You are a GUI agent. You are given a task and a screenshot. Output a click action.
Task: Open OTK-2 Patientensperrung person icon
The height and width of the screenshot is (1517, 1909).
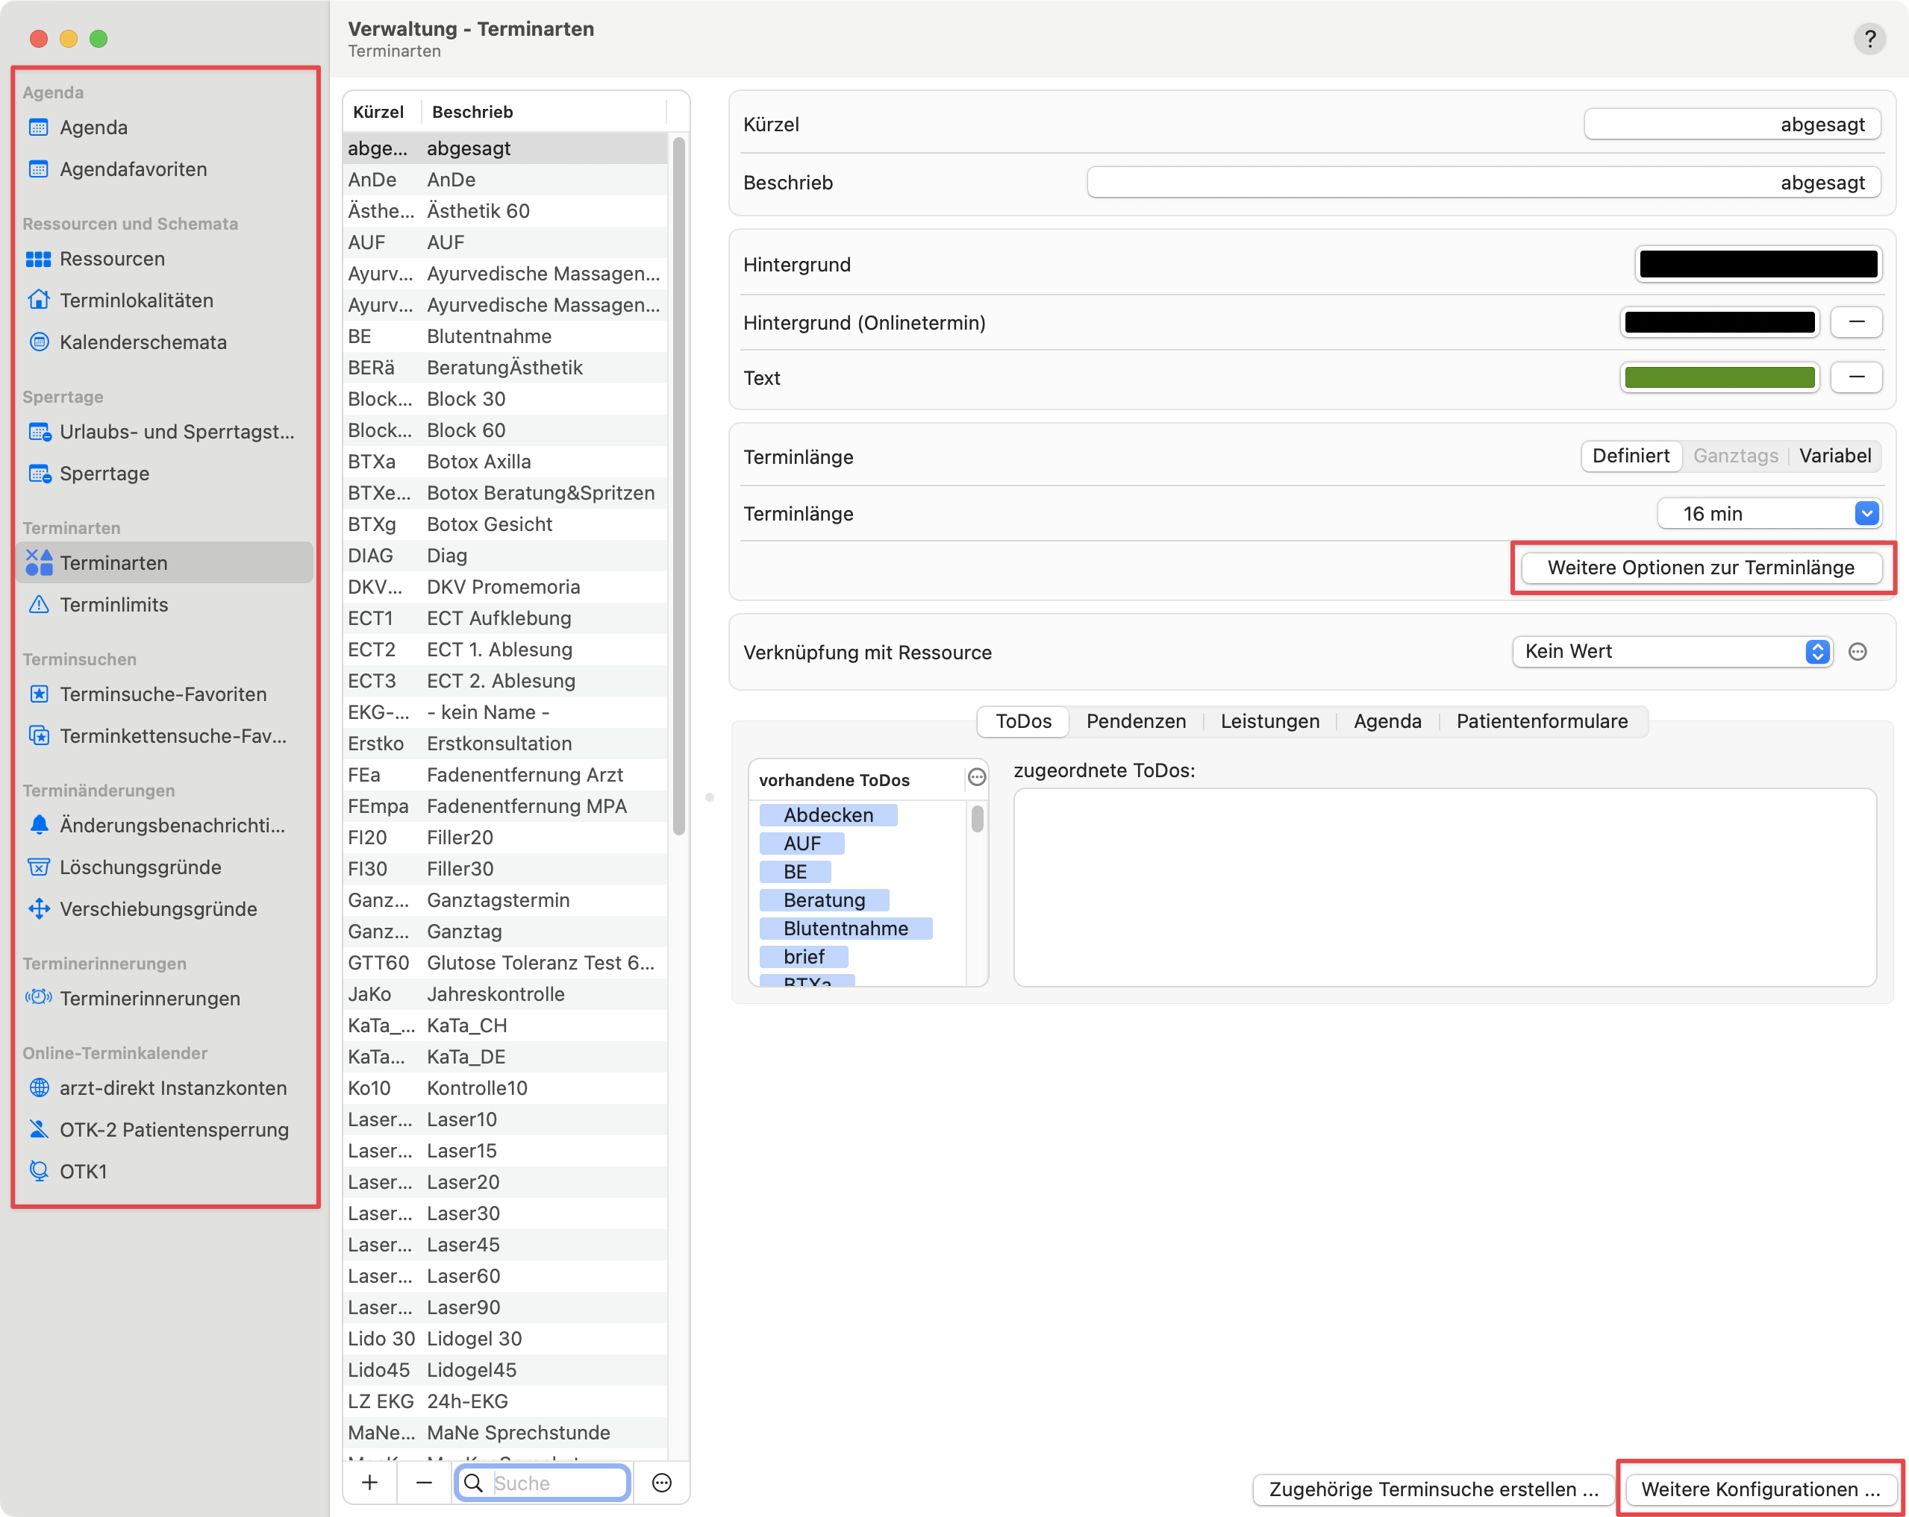[38, 1129]
